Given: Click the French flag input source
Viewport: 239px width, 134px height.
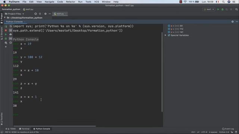Looking at the screenshot, I should [x=217, y=2].
